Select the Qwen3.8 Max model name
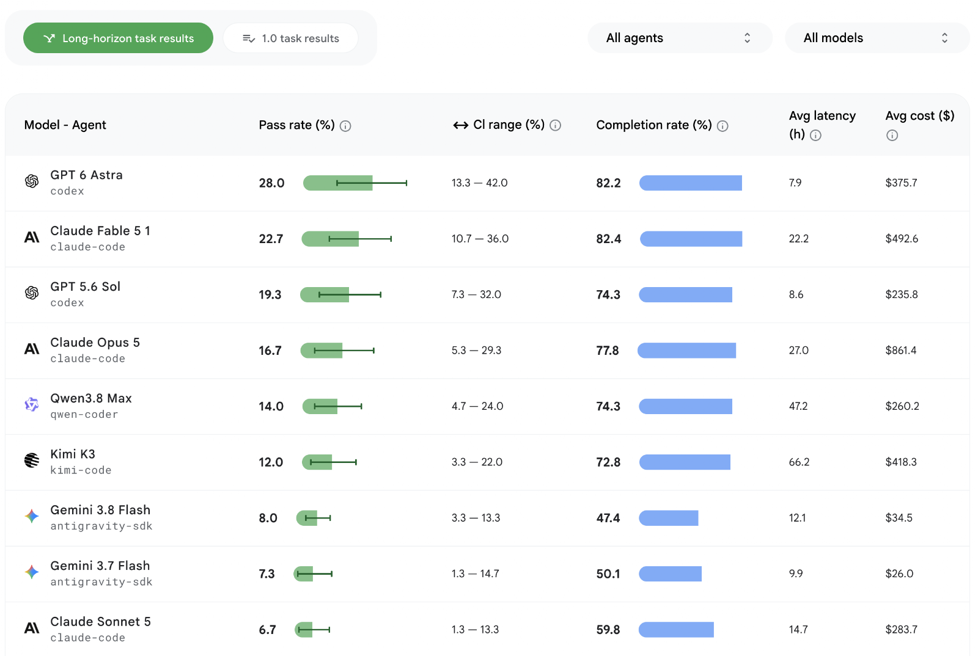This screenshot has width=978, height=656. click(x=91, y=398)
